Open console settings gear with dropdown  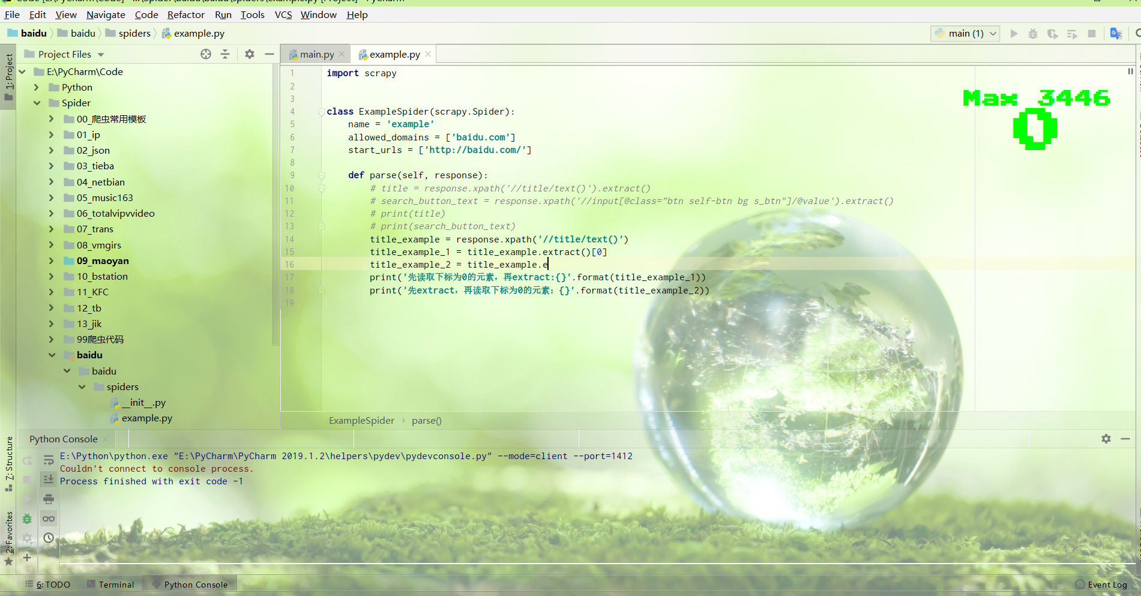pyautogui.click(x=28, y=538)
